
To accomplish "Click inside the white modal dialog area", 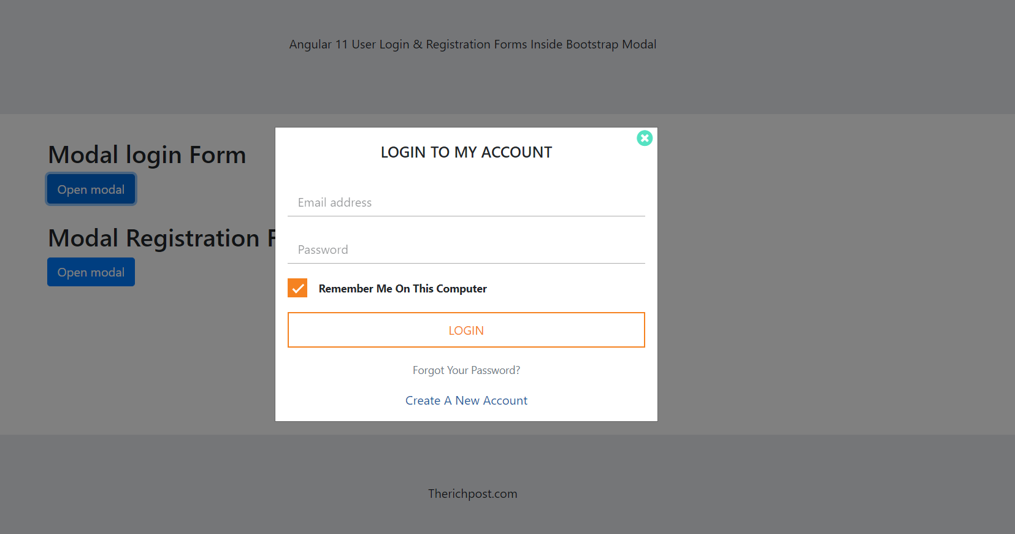I will (x=466, y=178).
